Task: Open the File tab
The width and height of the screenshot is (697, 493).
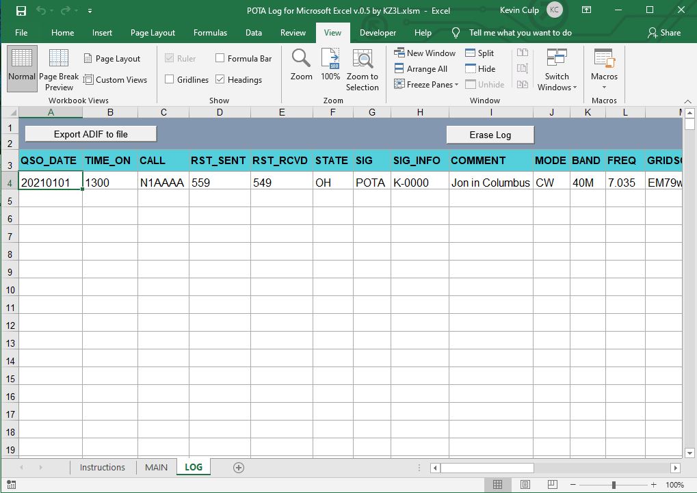Action: pyautogui.click(x=21, y=32)
